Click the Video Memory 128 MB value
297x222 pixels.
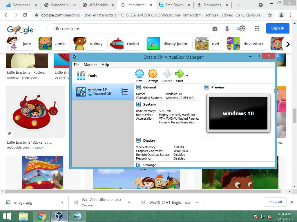(179, 147)
